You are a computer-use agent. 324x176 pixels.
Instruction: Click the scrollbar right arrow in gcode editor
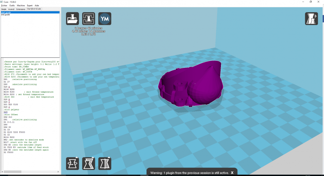click(58, 172)
